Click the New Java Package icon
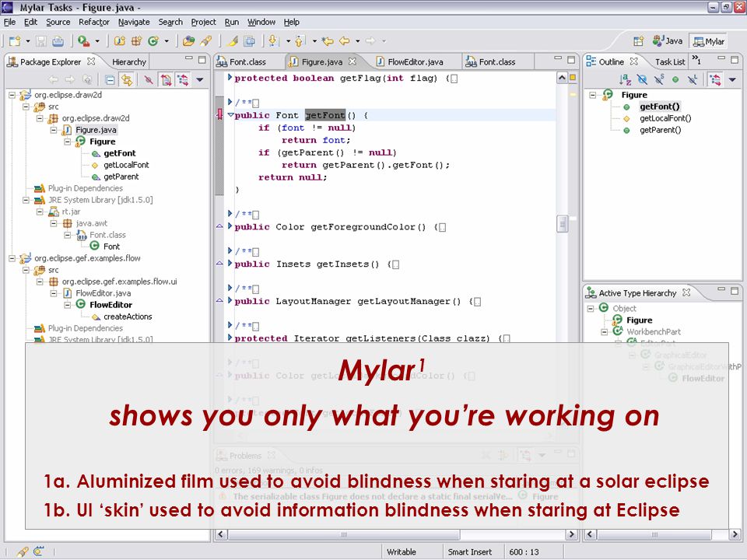 (136, 41)
